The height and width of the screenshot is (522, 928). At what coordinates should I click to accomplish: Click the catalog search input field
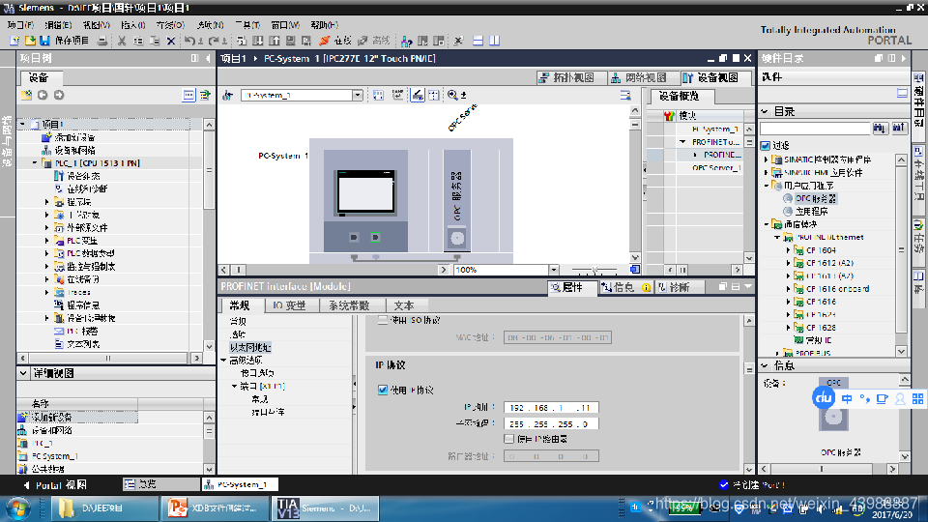(x=815, y=128)
